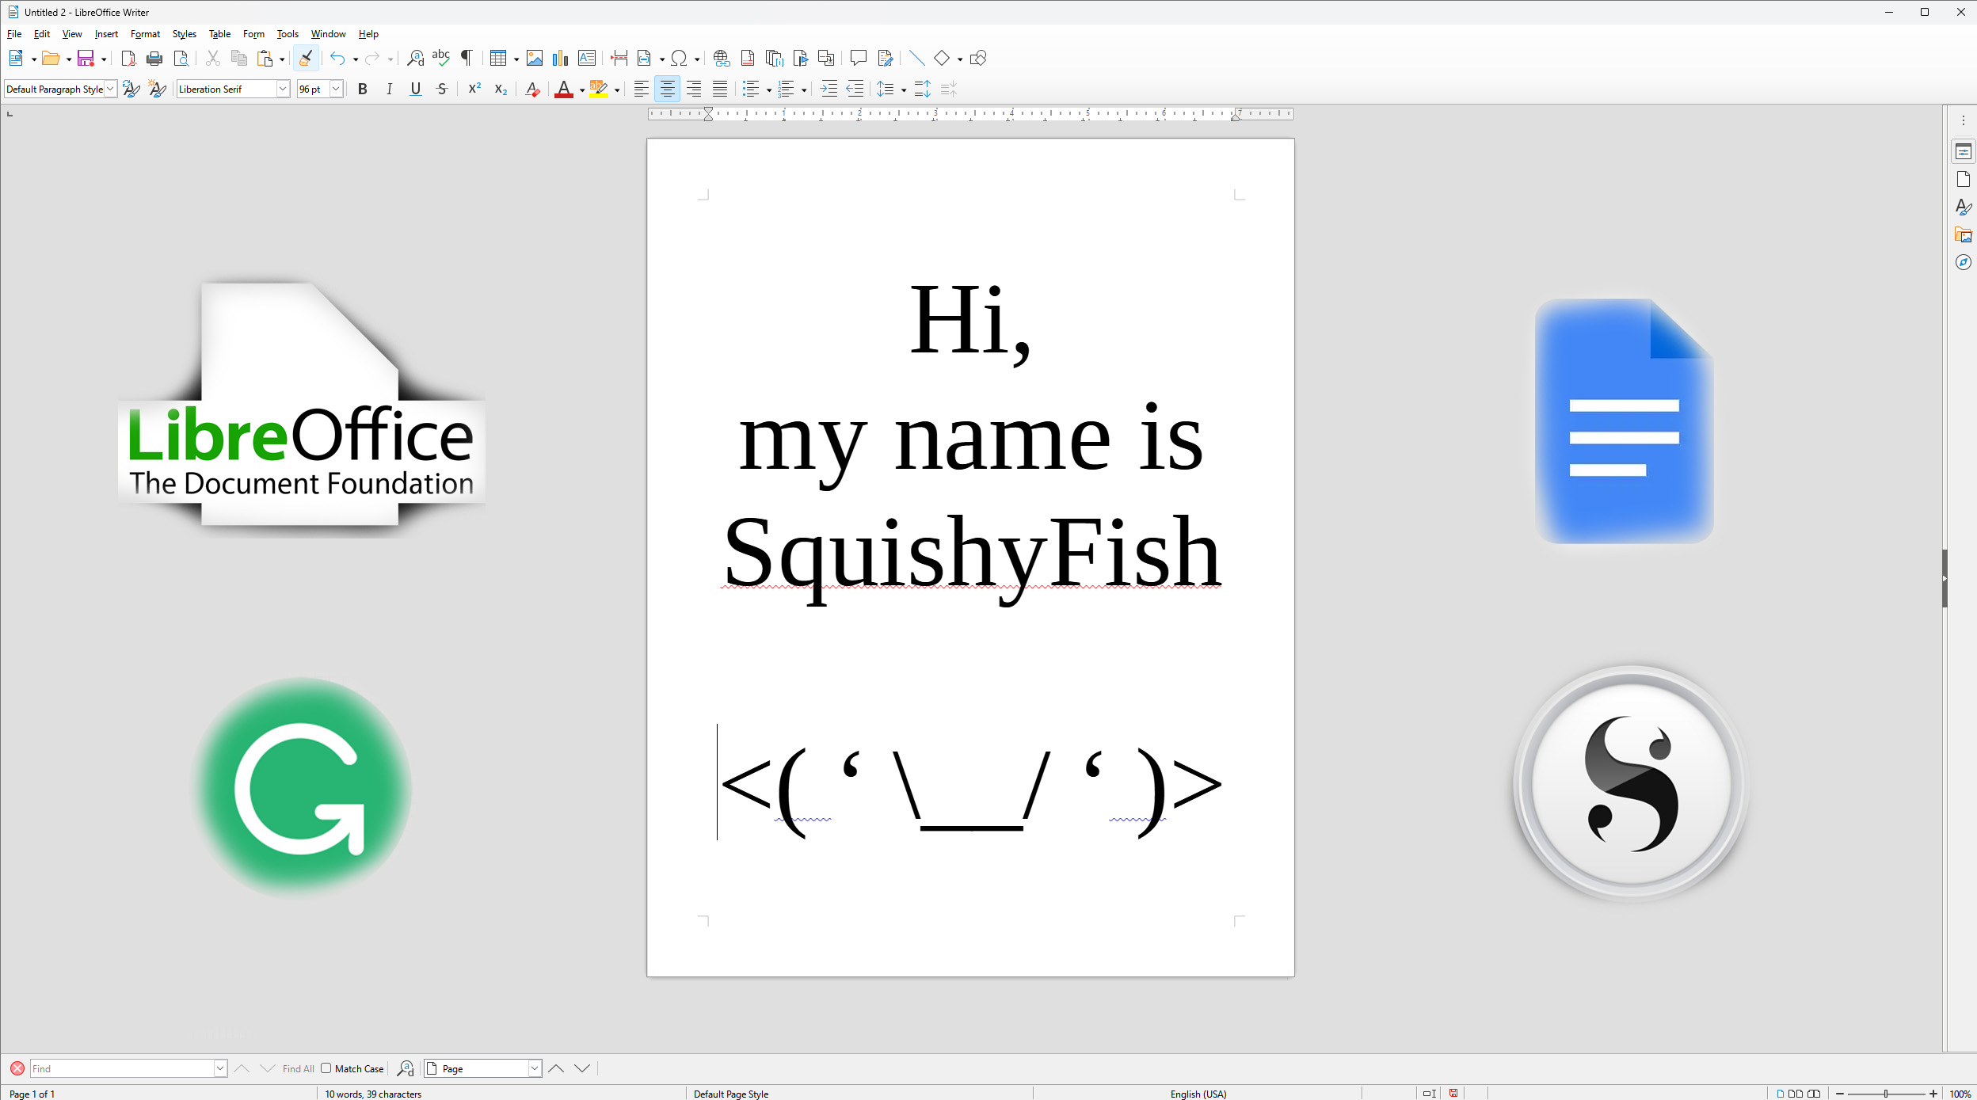This screenshot has height=1100, width=1977.
Task: Open the Find history dropdown
Action: pos(220,1068)
